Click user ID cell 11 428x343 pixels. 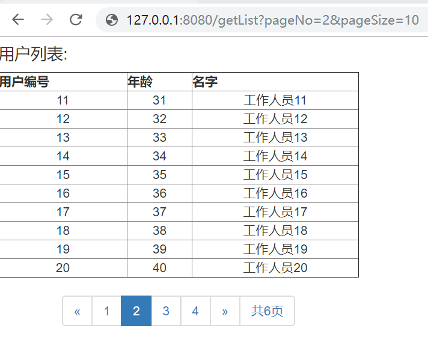coord(63,100)
